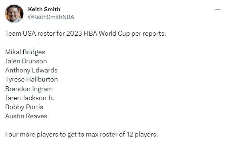Open the Keith Smith display name link
Screen dimensions: 228x142
tap(44, 9)
